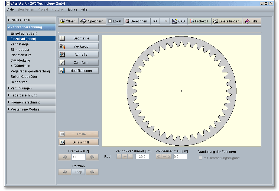Viewport: 279px width, 191px height.
Task: Click the Berechnen calculator button
Action: [137, 21]
